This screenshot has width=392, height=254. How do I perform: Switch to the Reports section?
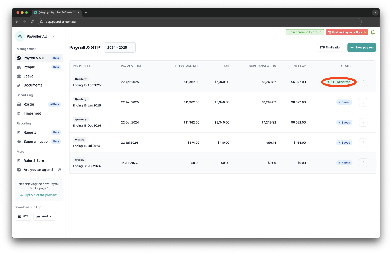click(30, 132)
